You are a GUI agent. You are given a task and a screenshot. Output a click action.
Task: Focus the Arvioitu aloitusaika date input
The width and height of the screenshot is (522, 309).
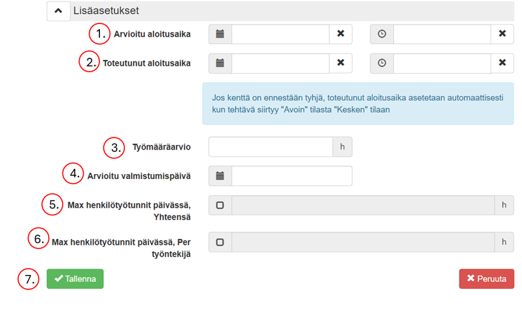click(280, 34)
